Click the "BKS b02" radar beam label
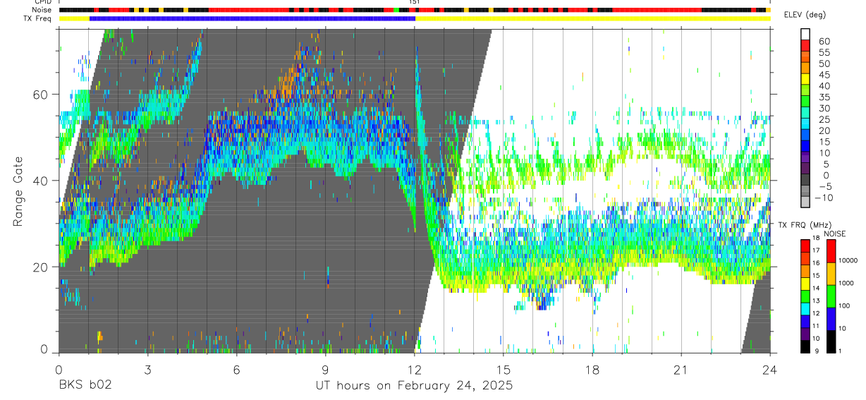 pos(85,385)
